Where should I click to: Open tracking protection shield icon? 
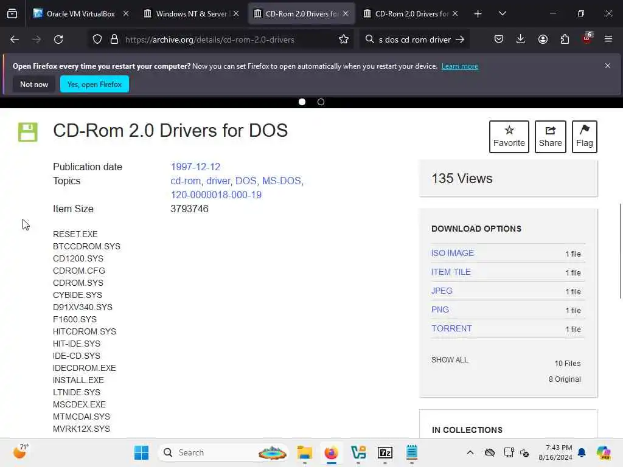pyautogui.click(x=97, y=40)
